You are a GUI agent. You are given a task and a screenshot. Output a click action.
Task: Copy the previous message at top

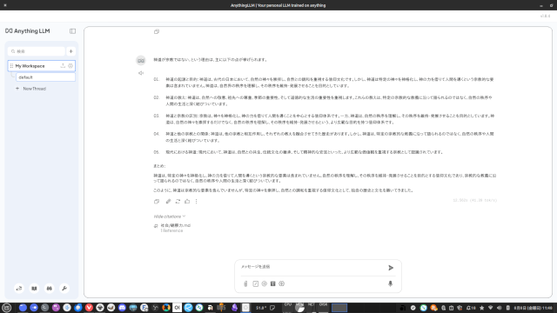pos(157,31)
